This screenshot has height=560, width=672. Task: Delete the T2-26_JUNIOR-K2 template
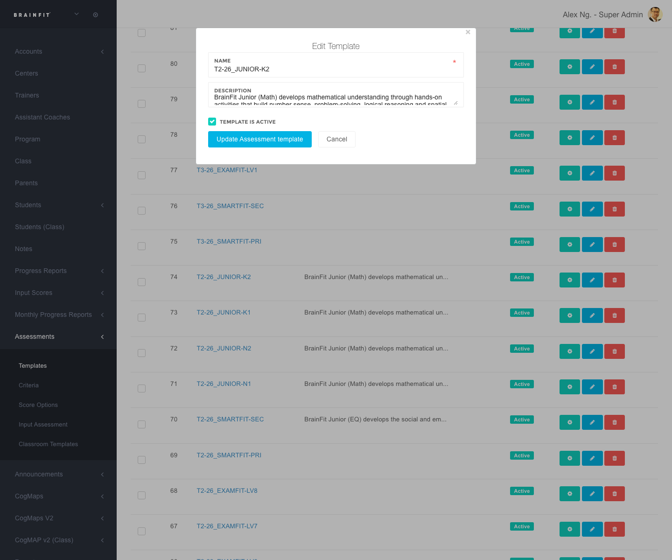615,280
